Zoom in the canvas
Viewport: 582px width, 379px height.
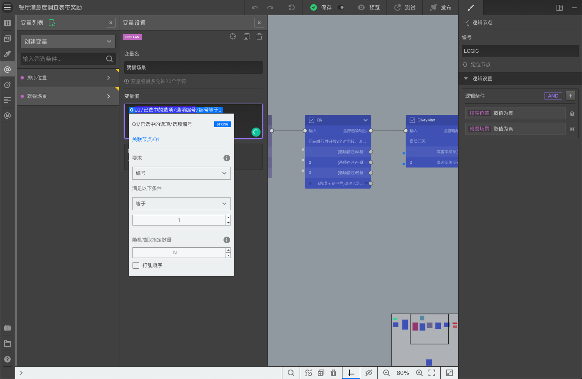pos(419,373)
